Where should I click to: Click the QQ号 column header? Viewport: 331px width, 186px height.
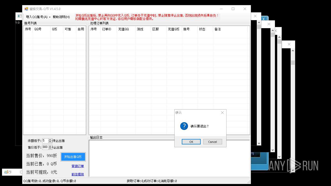click(42, 29)
